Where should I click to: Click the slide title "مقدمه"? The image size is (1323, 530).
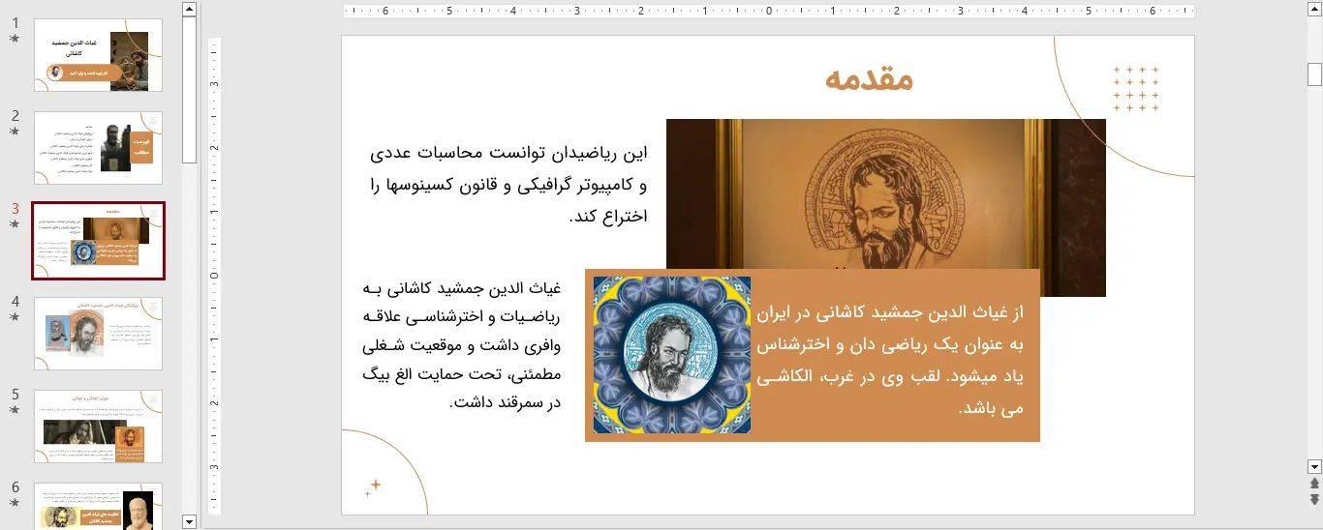(869, 79)
